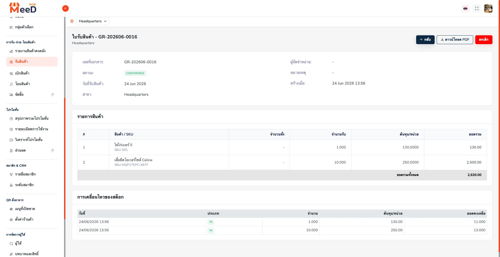Click the เมนูที่เปิดขาย burger icon

coord(11,209)
